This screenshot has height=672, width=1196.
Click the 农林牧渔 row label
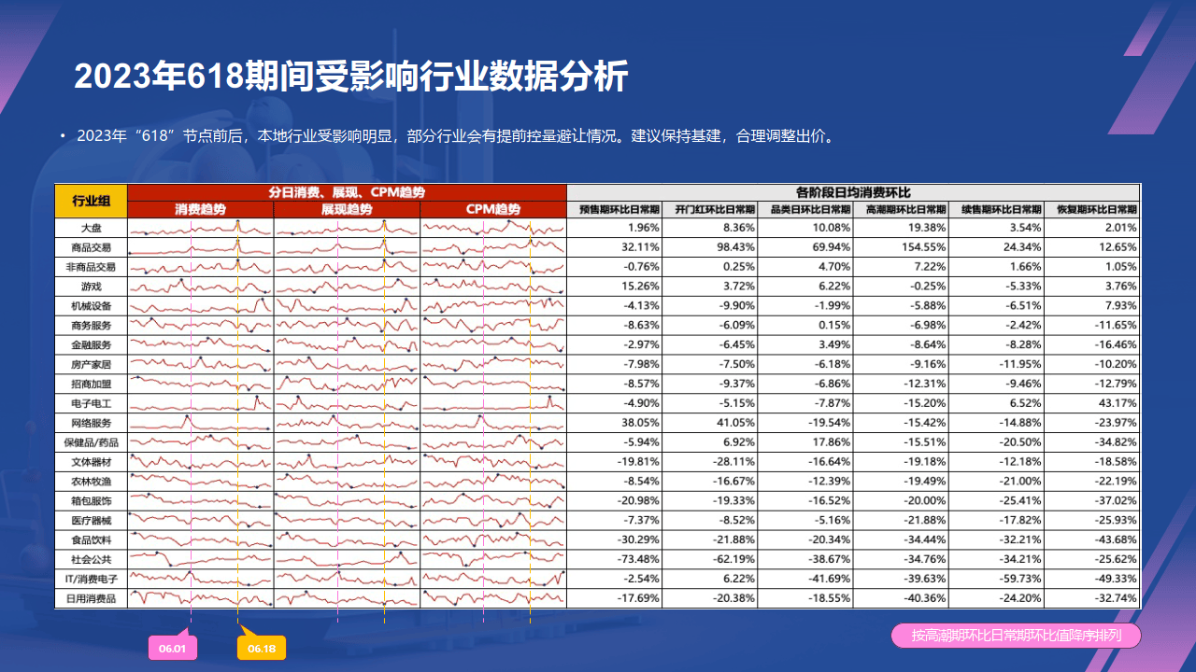click(x=92, y=482)
